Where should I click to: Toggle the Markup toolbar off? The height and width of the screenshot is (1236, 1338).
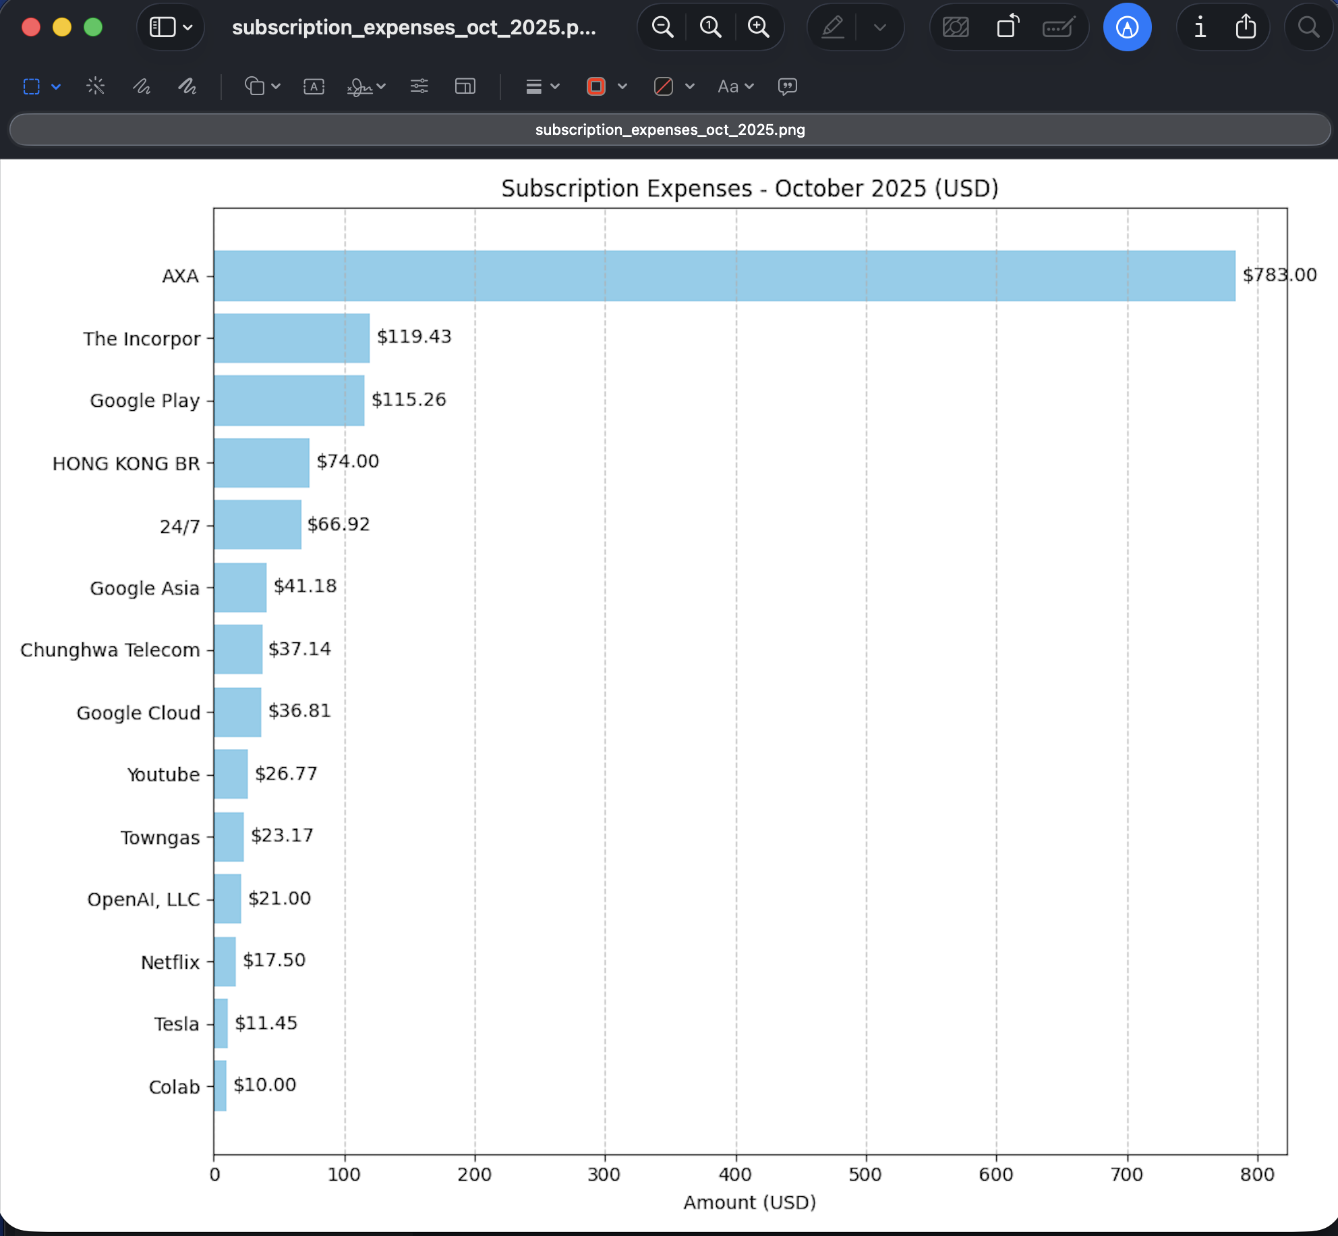(1127, 27)
